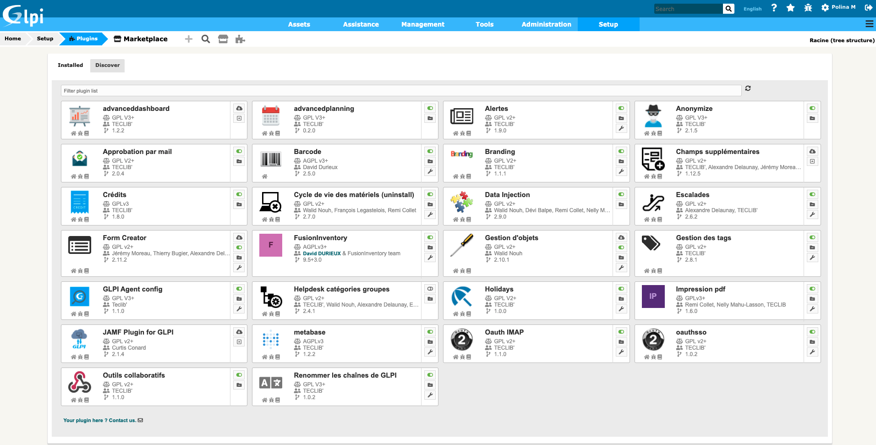Focus the Filter plugin list field

pyautogui.click(x=401, y=91)
